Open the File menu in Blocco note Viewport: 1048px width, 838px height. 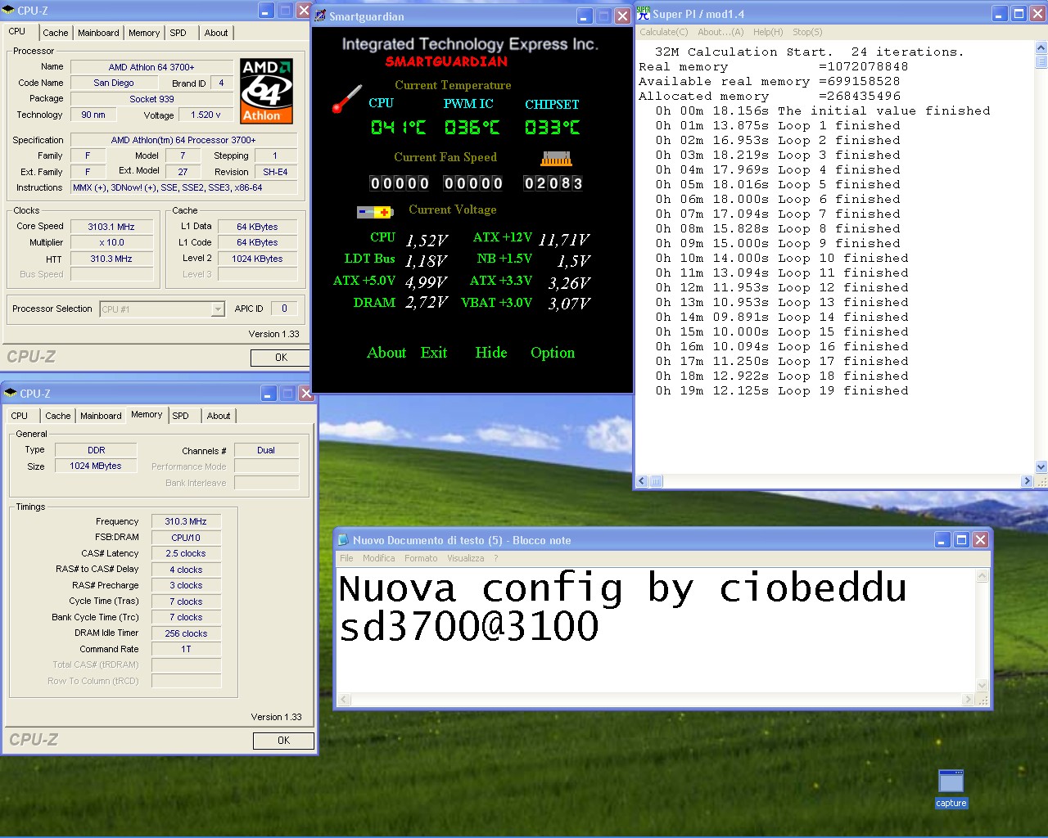point(346,558)
